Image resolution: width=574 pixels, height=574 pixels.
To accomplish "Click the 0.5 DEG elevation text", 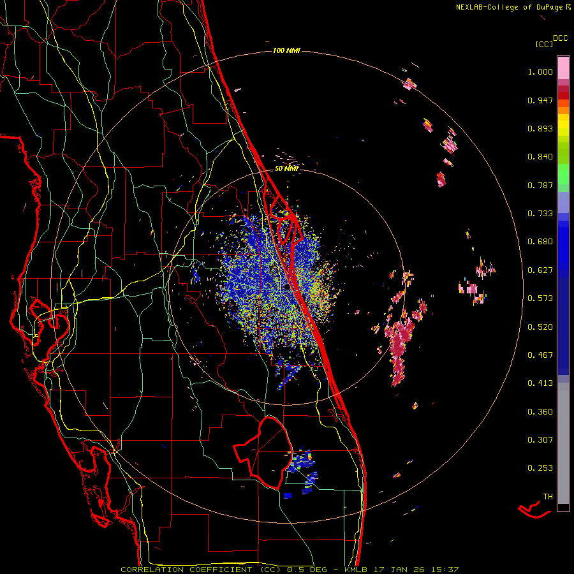I will pos(307,570).
